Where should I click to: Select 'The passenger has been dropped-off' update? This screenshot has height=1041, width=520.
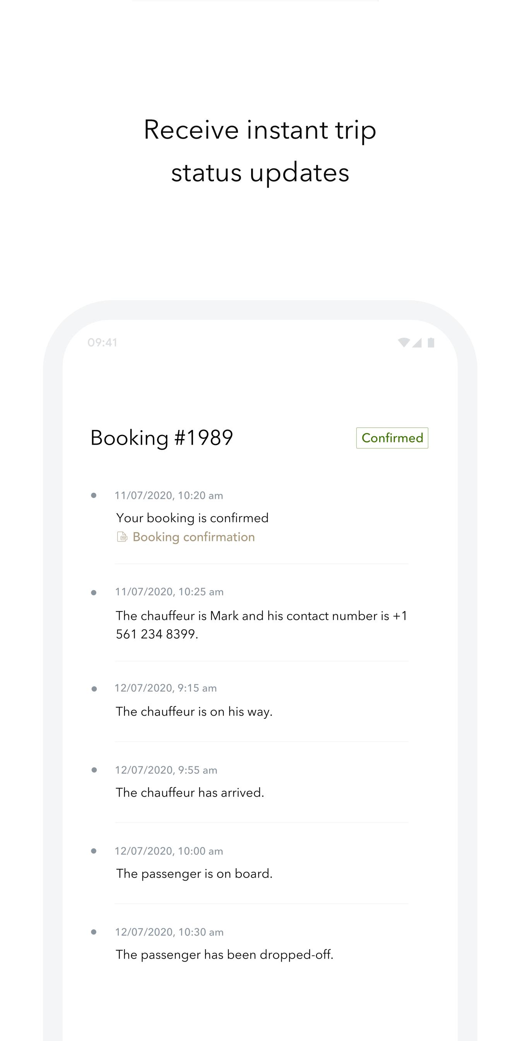[x=224, y=955]
